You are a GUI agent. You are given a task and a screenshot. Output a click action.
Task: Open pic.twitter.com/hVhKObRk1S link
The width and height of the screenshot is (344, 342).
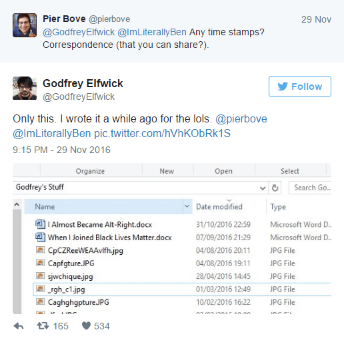(x=163, y=134)
